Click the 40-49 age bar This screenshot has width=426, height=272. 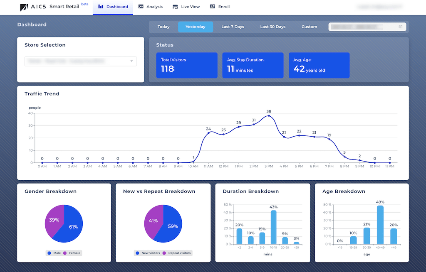coord(380,225)
